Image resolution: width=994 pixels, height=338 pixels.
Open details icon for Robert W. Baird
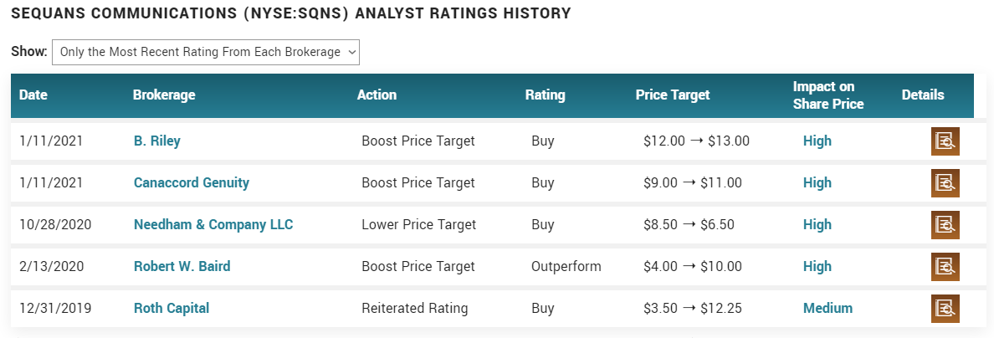(945, 267)
